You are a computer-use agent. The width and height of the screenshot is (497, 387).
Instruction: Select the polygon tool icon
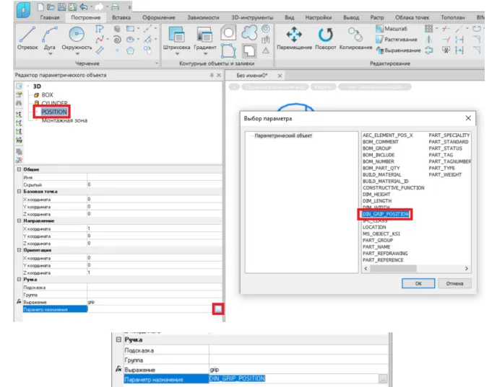(x=130, y=50)
